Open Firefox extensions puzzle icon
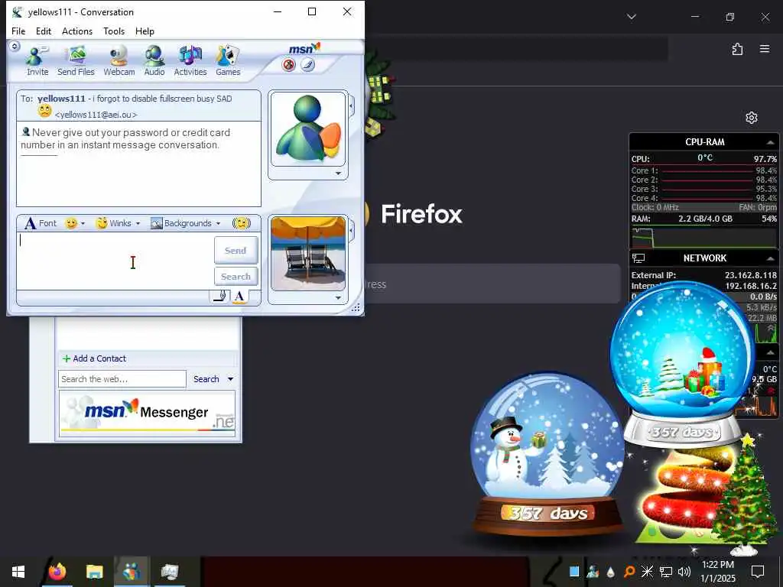Image resolution: width=783 pixels, height=587 pixels. pyautogui.click(x=738, y=49)
